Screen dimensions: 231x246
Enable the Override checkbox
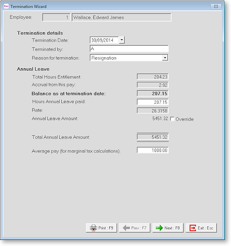(172, 119)
